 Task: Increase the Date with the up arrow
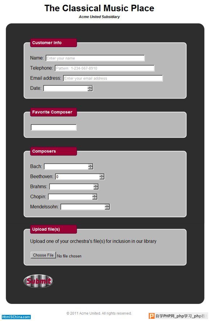(90, 87)
